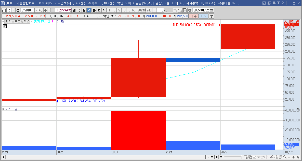Select the 월 (monthly) period toggle
Screen dimensions: 302x161
coord(84,10)
